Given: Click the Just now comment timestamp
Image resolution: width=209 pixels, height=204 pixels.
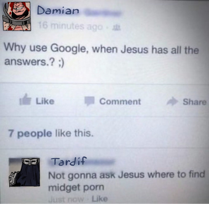Looking at the screenshot, I should point(66,199).
